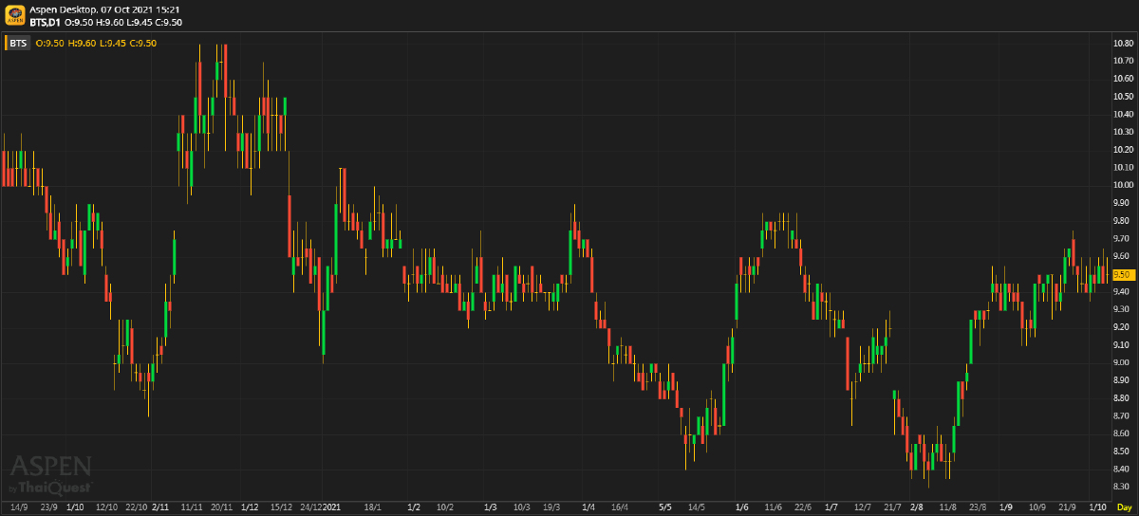Click the 1/3 date on the time axis
Screen dimensions: 1139x516
tap(490, 507)
